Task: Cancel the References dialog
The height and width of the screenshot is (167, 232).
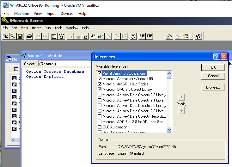Action: click(x=213, y=76)
